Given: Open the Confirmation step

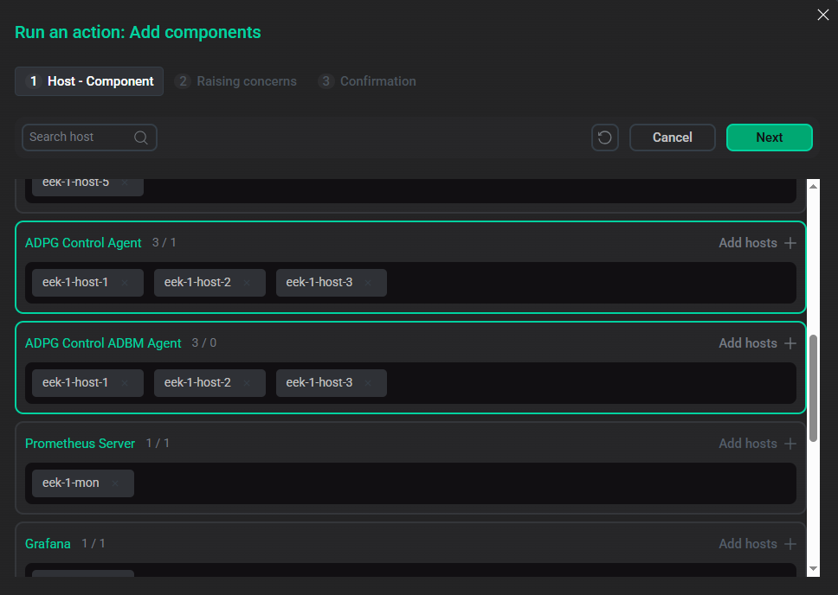Looking at the screenshot, I should pos(367,80).
